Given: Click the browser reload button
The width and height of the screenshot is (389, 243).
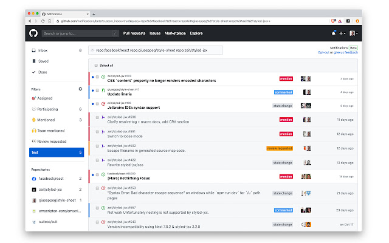Looking at the screenshot, I should (43, 21).
